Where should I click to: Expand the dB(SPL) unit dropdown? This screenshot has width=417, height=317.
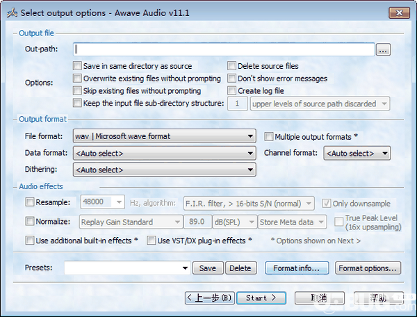pos(235,222)
